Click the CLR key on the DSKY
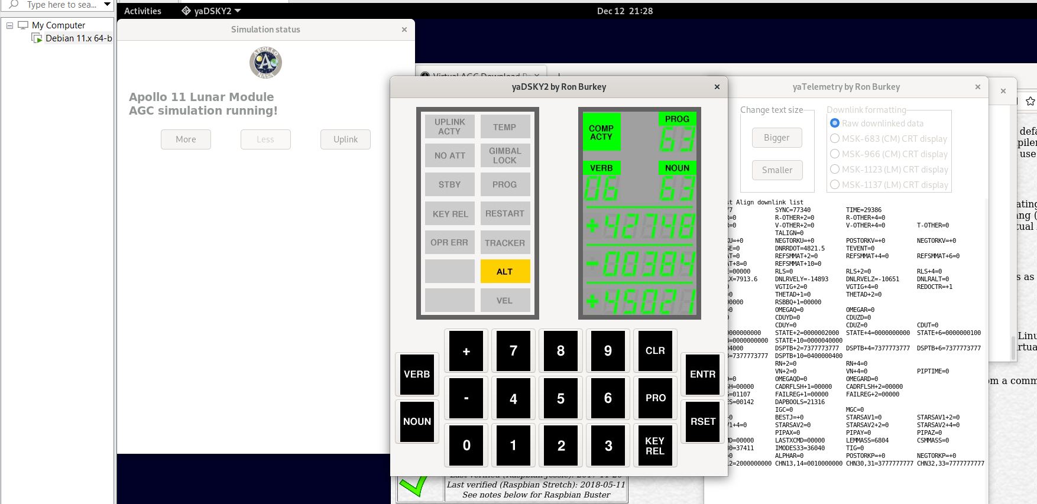This screenshot has width=1037, height=504. coord(655,351)
